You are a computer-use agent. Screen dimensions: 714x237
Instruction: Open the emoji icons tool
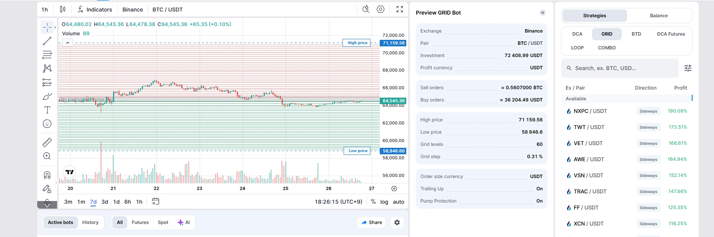[47, 124]
